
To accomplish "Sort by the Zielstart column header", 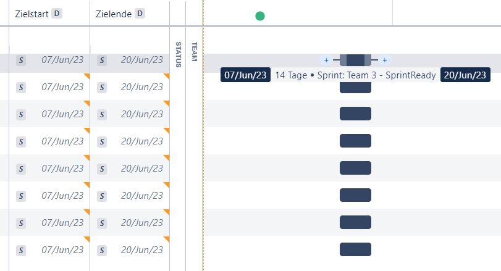I will pos(32,14).
